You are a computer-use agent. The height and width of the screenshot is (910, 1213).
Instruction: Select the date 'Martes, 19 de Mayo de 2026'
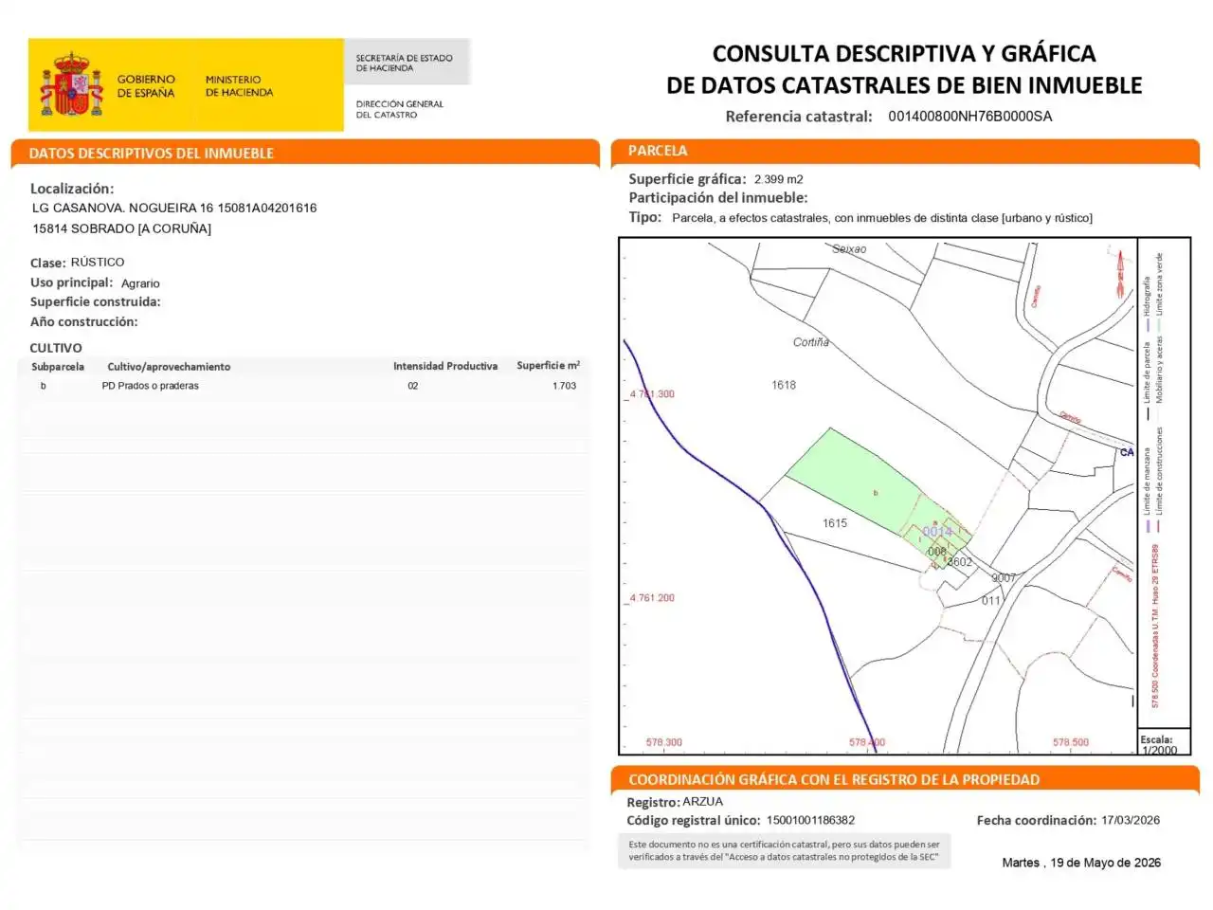1081,863
